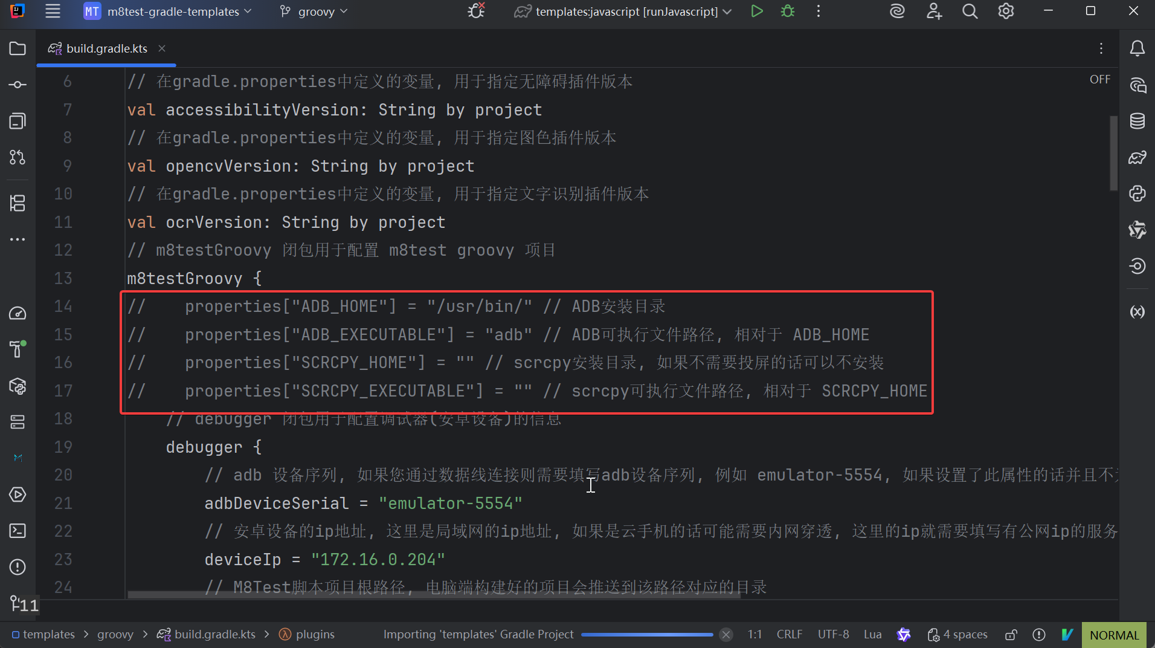Show the Notifications panel
The height and width of the screenshot is (648, 1155).
click(x=1137, y=48)
